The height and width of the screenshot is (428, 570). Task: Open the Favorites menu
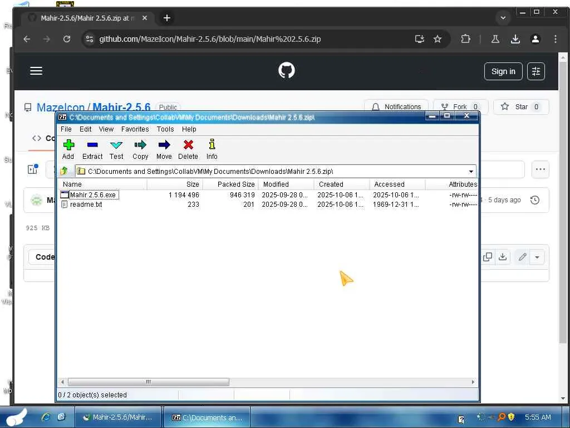click(135, 129)
